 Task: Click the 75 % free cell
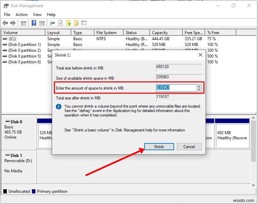tap(212, 39)
